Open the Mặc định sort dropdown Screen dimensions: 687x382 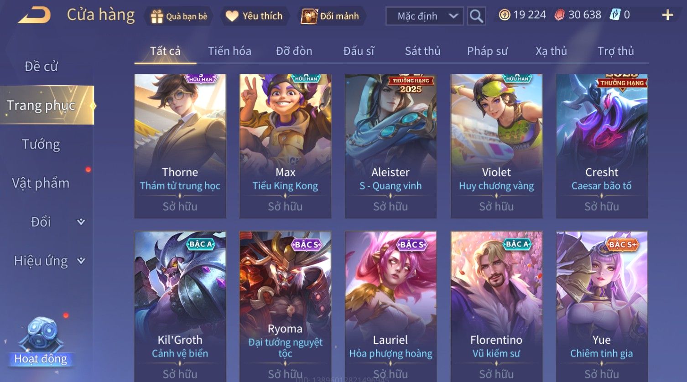pos(425,16)
